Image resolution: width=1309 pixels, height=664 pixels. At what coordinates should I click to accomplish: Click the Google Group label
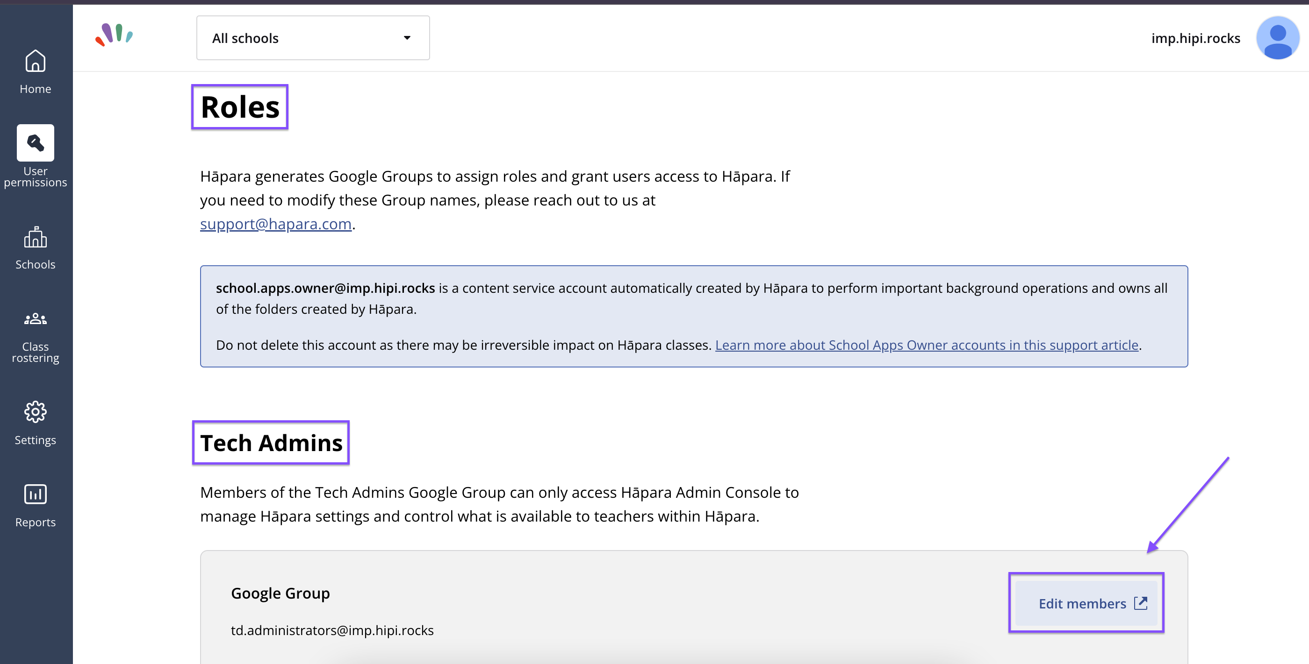280,593
